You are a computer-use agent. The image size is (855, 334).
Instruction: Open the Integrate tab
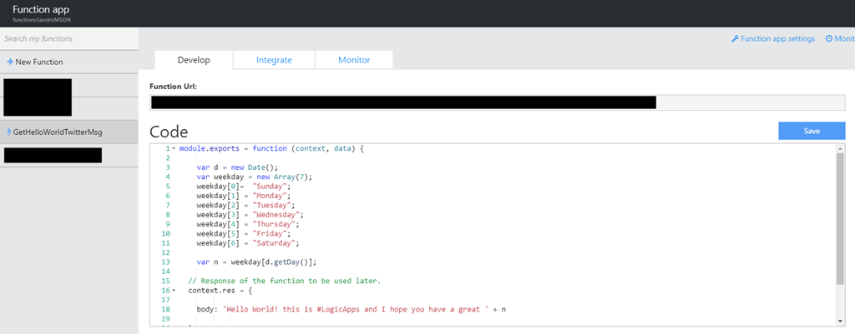[x=274, y=60]
